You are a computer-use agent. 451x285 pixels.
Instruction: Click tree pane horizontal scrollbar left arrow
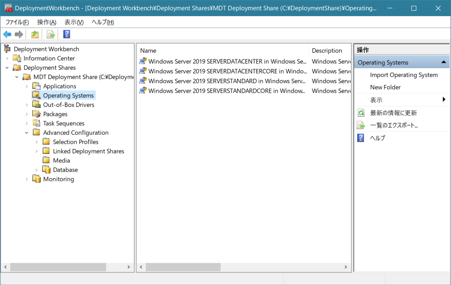[5, 267]
